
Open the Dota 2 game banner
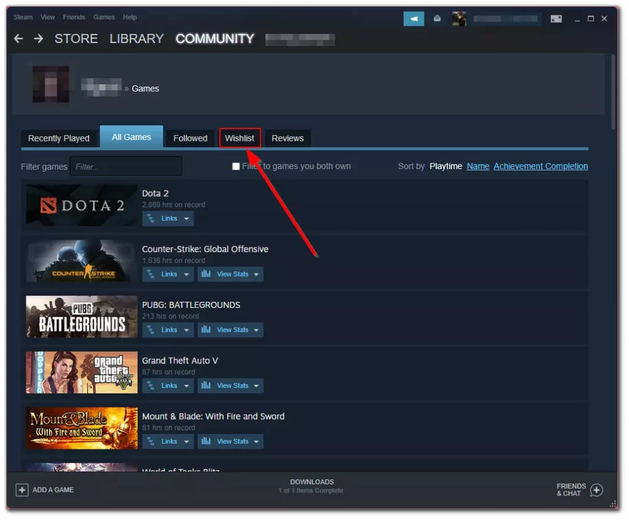point(82,205)
